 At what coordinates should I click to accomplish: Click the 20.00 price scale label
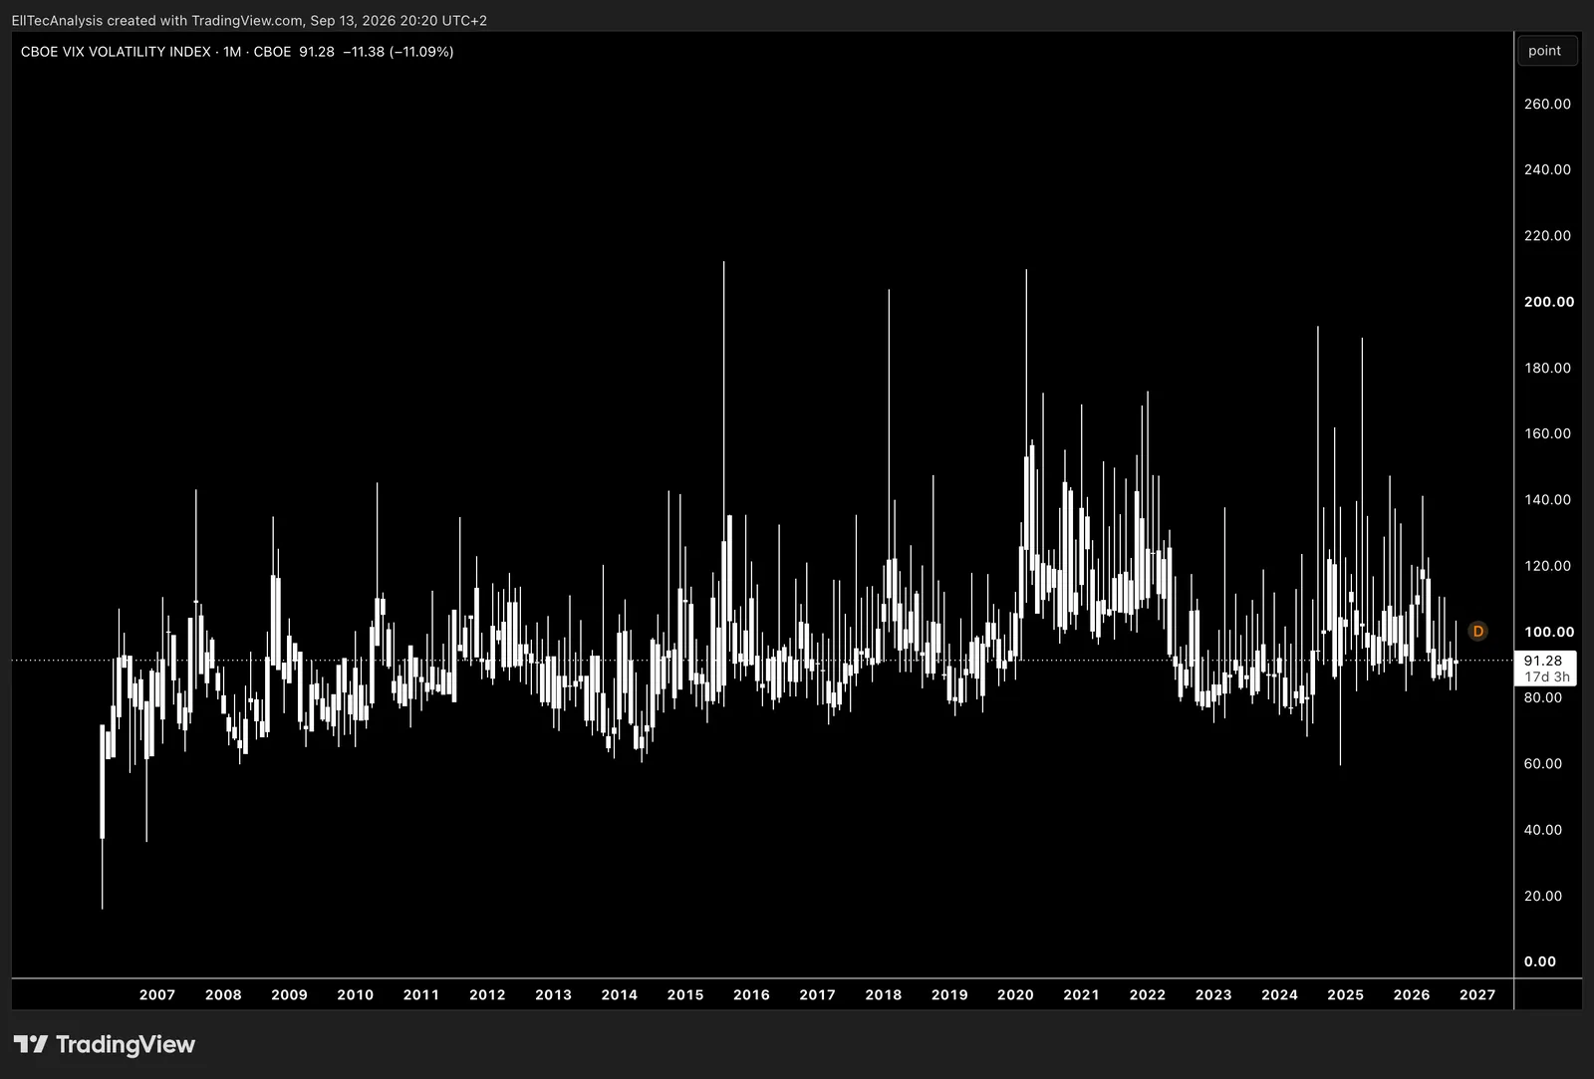[x=1543, y=896]
